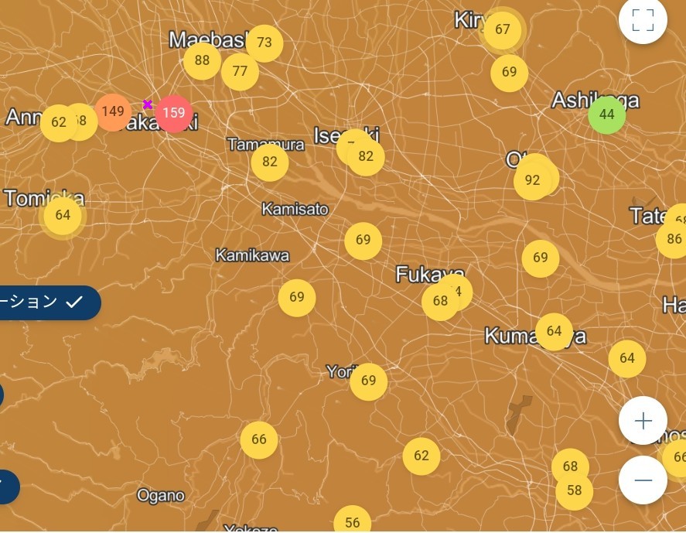The image size is (686, 533).
Task: Click the Fukaya city label
Action: tap(428, 275)
